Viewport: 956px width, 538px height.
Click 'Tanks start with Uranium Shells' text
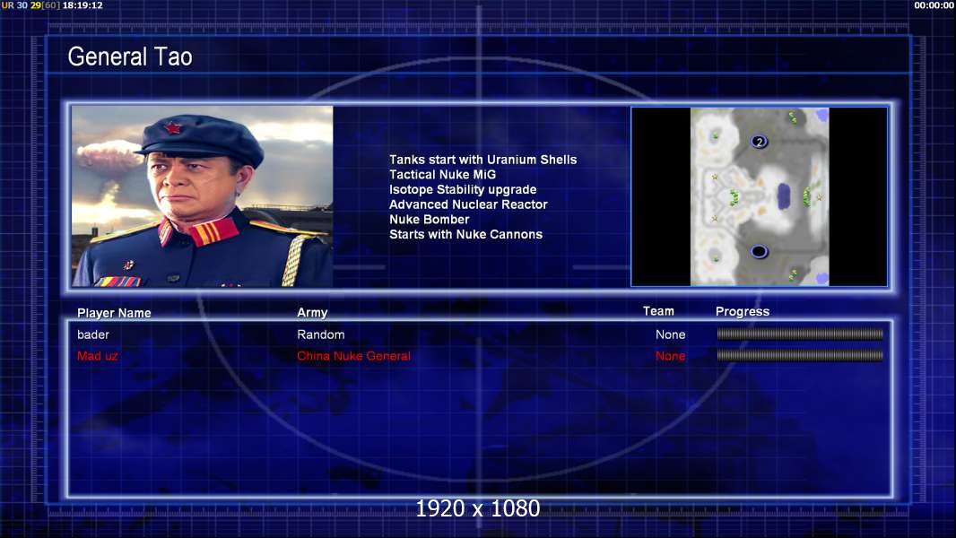coord(482,160)
